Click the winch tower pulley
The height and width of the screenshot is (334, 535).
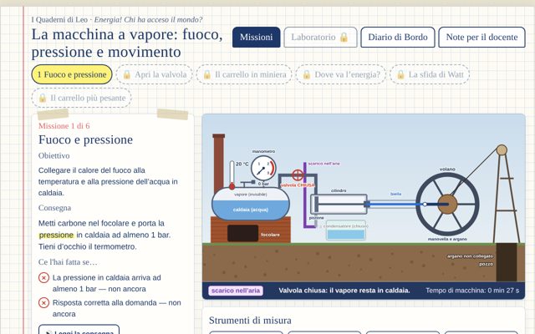pos(502,150)
